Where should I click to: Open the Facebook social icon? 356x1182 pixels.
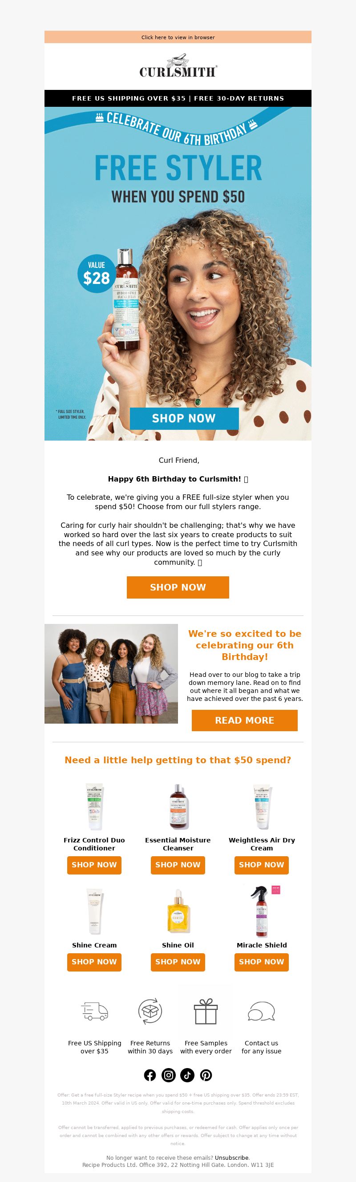point(150,1075)
